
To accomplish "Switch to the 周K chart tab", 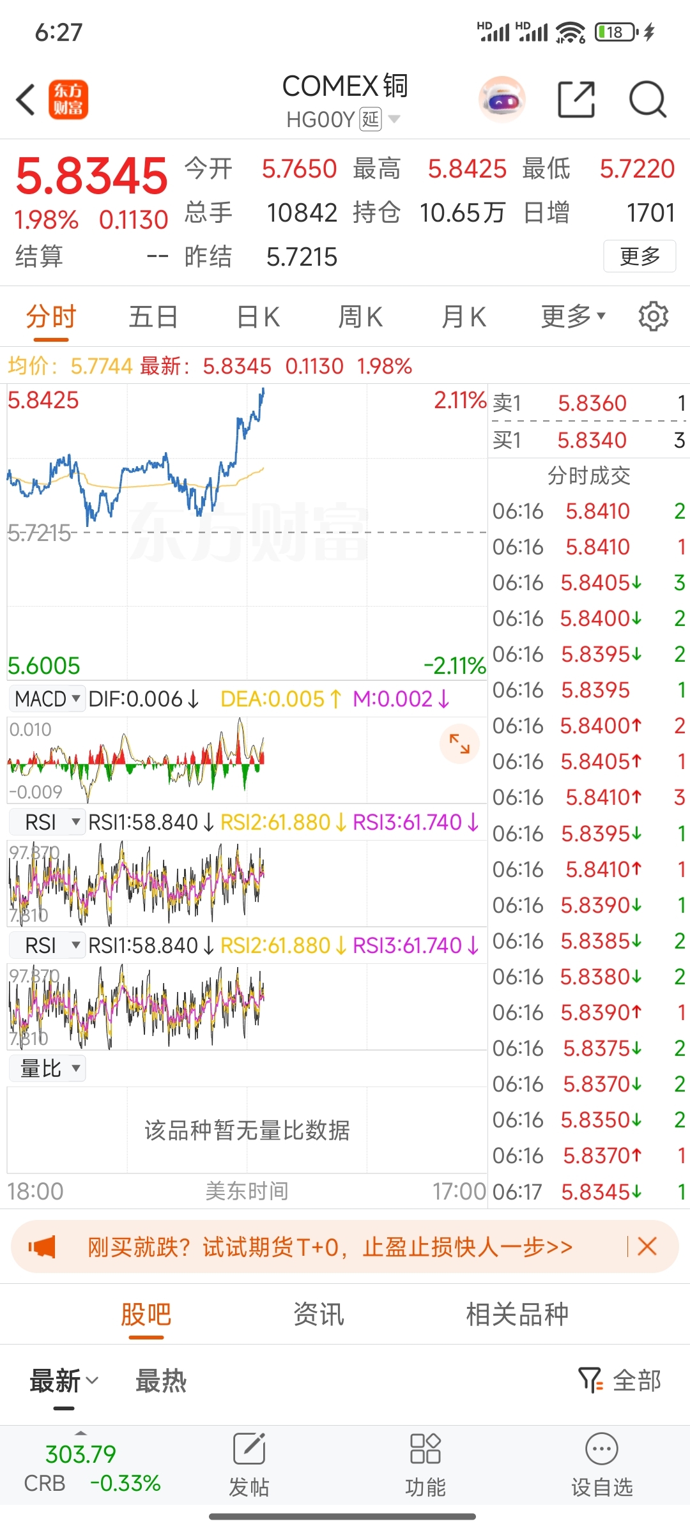I will (x=360, y=316).
